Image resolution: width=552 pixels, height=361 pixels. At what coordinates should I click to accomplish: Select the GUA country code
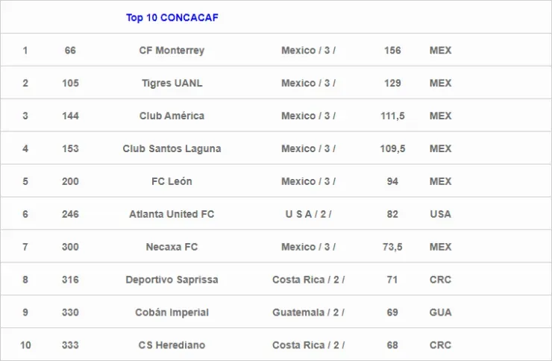click(x=440, y=313)
